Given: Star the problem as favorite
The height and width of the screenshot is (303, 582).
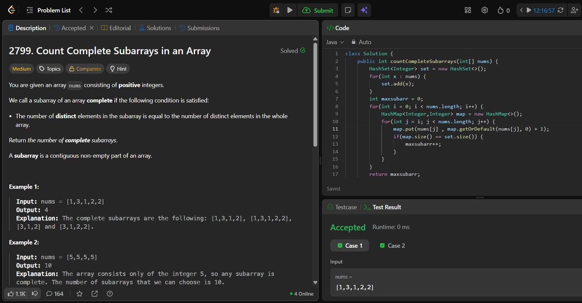Looking at the screenshot, I should click(80, 293).
